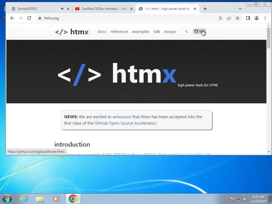Open Windows Media Player from taskbar
Screen dimensions: 272x204
[56, 199]
